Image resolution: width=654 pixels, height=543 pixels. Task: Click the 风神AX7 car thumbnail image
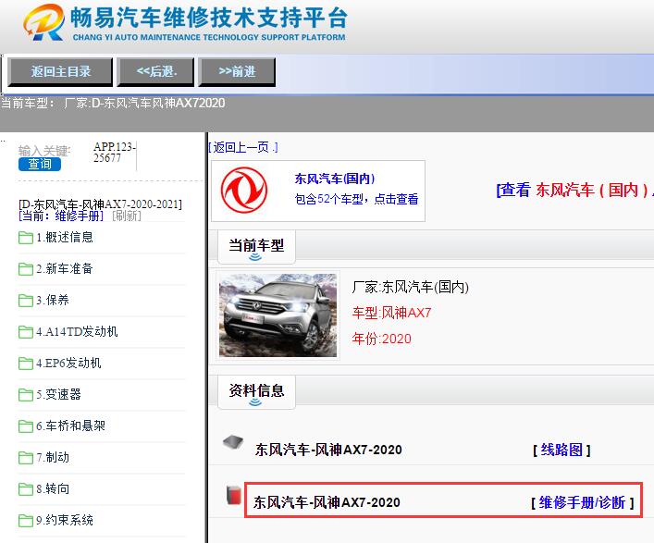point(278,315)
